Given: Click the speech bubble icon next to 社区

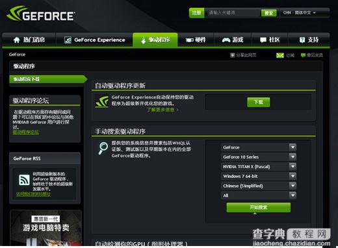Looking at the screenshot, I should click(263, 40).
